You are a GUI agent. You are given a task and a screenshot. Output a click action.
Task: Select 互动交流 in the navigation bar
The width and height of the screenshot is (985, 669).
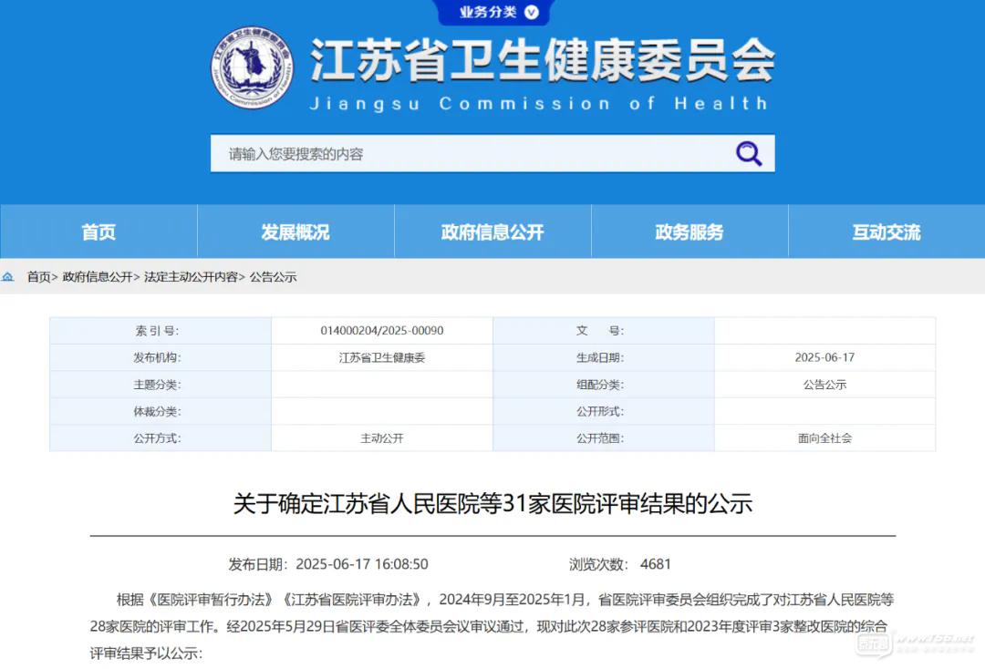point(886,232)
